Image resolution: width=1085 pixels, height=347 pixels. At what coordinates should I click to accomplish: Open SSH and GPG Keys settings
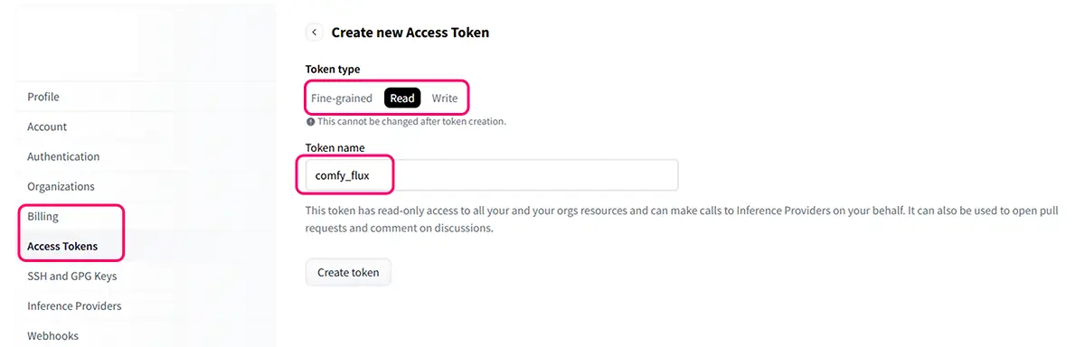72,276
